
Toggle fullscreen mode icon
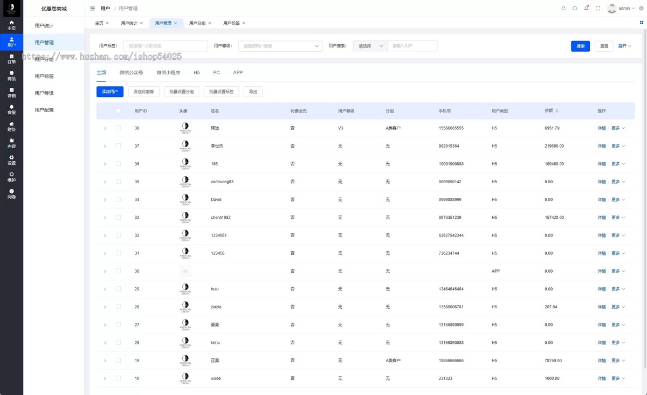click(597, 9)
